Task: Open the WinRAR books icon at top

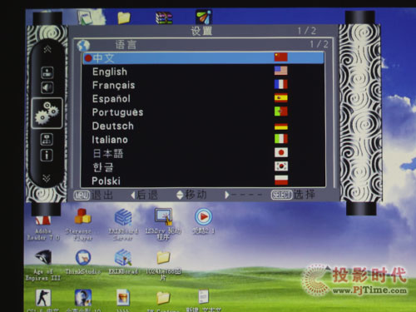Action: coord(164,18)
